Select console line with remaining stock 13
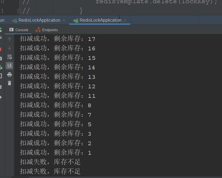 (58, 77)
